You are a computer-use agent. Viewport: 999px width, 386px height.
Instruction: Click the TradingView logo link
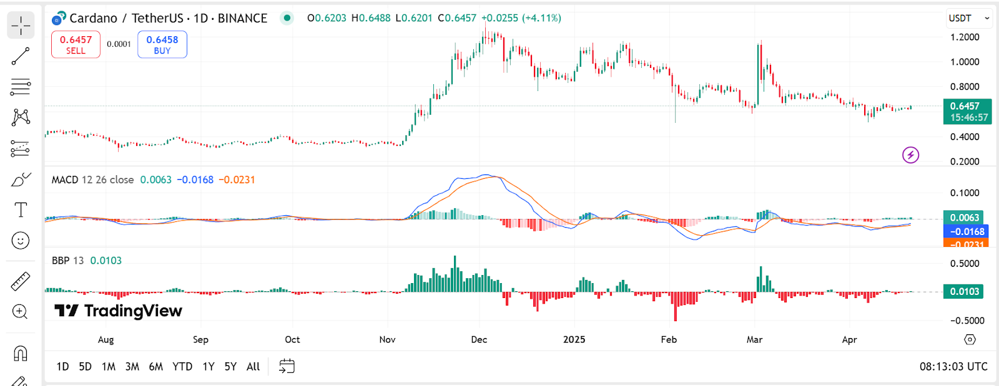tap(118, 311)
